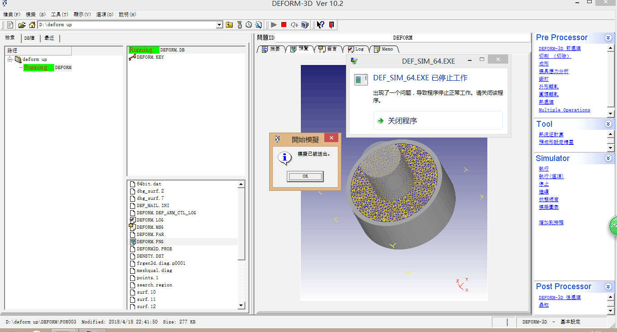
Task: Open the 預覽 preview tab
Action: pos(299,48)
